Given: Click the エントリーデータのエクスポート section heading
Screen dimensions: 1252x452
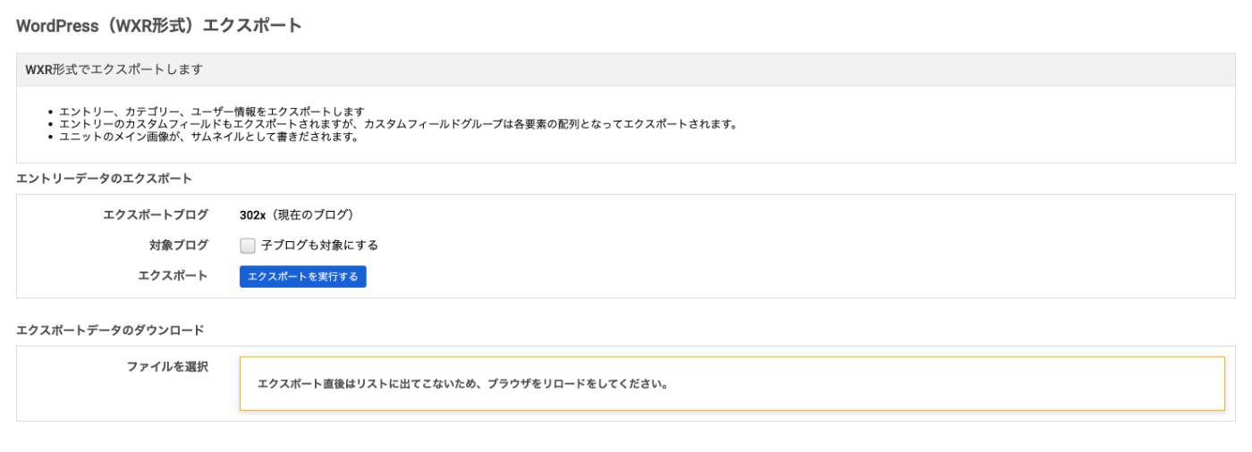Looking at the screenshot, I should pos(105,179).
